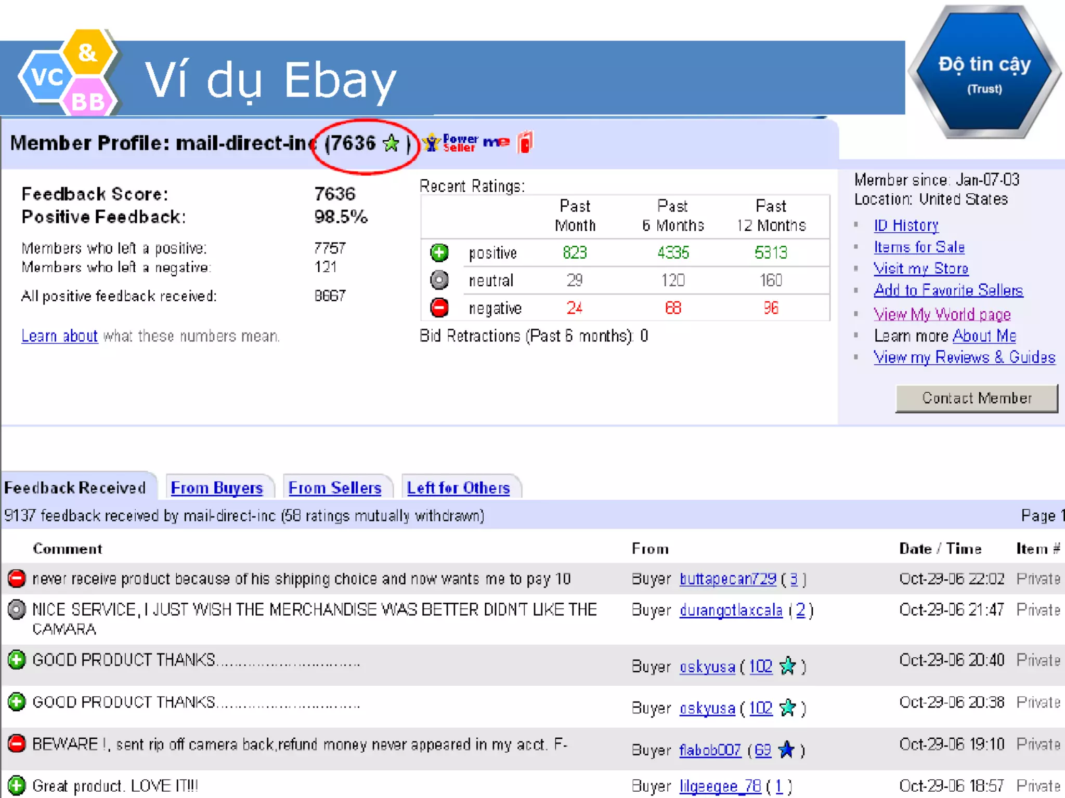Click the Power Seller badge icon

pos(450,143)
